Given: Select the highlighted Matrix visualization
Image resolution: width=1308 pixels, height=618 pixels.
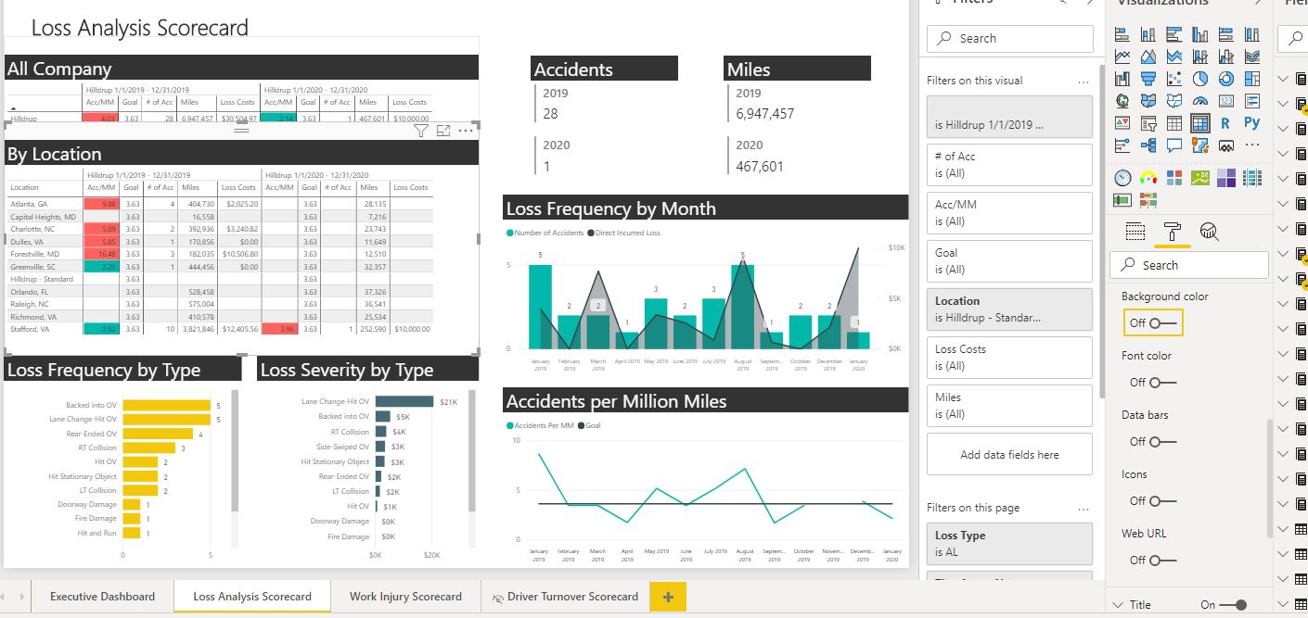Looking at the screenshot, I should 1199,123.
